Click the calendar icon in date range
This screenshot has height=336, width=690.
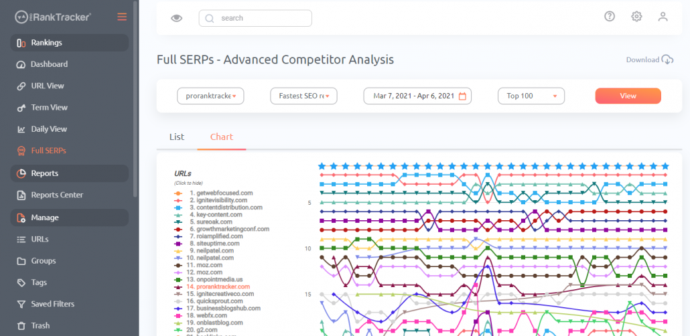pos(462,96)
